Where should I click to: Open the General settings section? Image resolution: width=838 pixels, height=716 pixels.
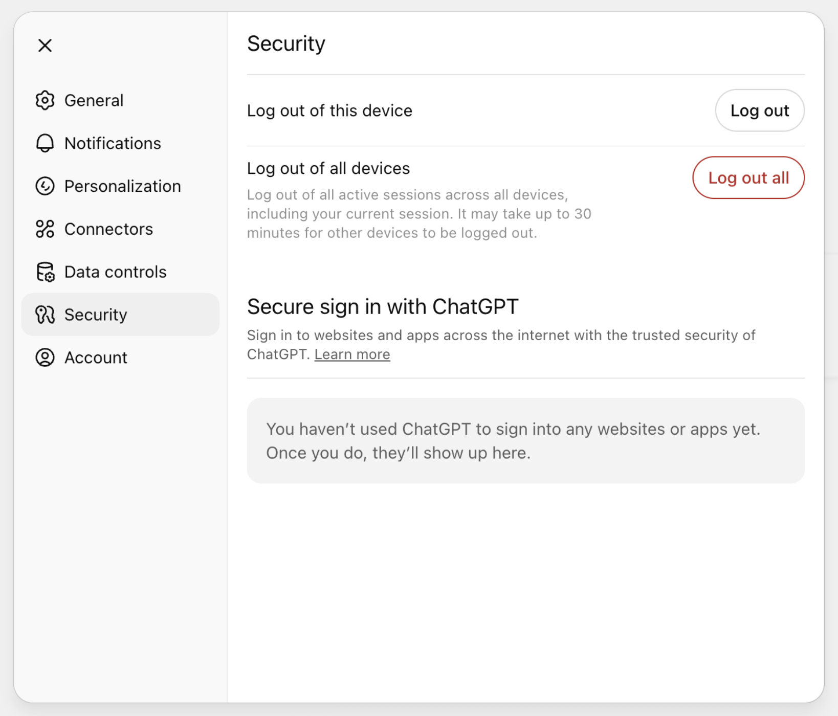click(x=94, y=100)
